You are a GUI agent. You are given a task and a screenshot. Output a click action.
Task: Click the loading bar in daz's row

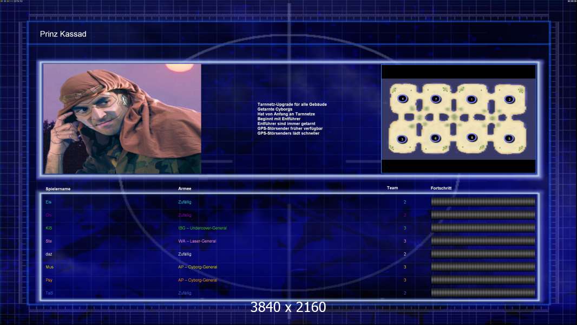(483, 254)
